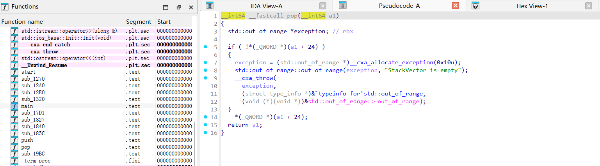Close the Hex View-1 tab
The image size is (600, 166).
[589, 6]
